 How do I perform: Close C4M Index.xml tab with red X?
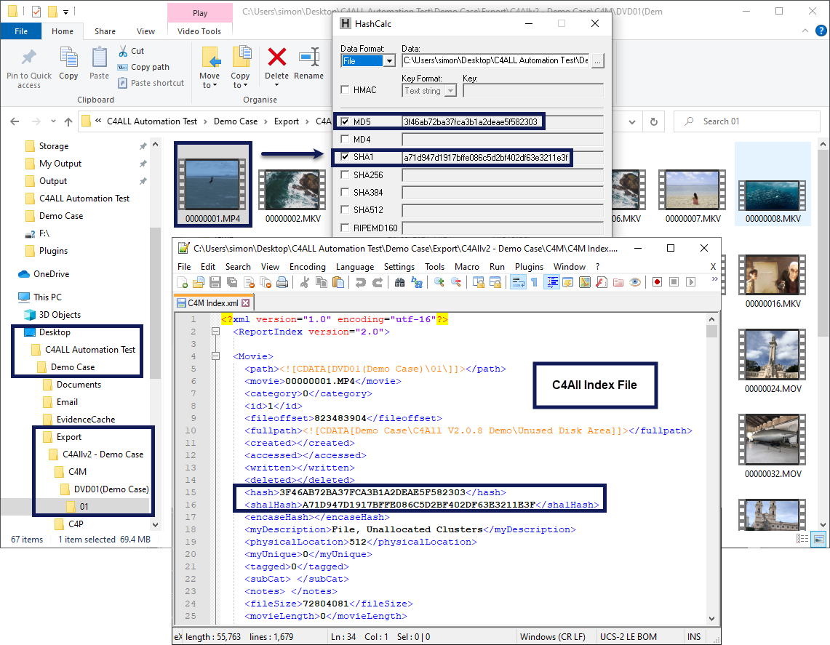pyautogui.click(x=246, y=303)
